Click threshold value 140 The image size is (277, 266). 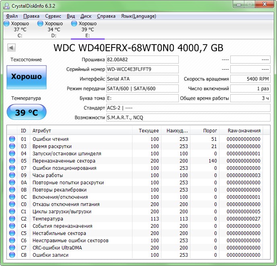213,161
